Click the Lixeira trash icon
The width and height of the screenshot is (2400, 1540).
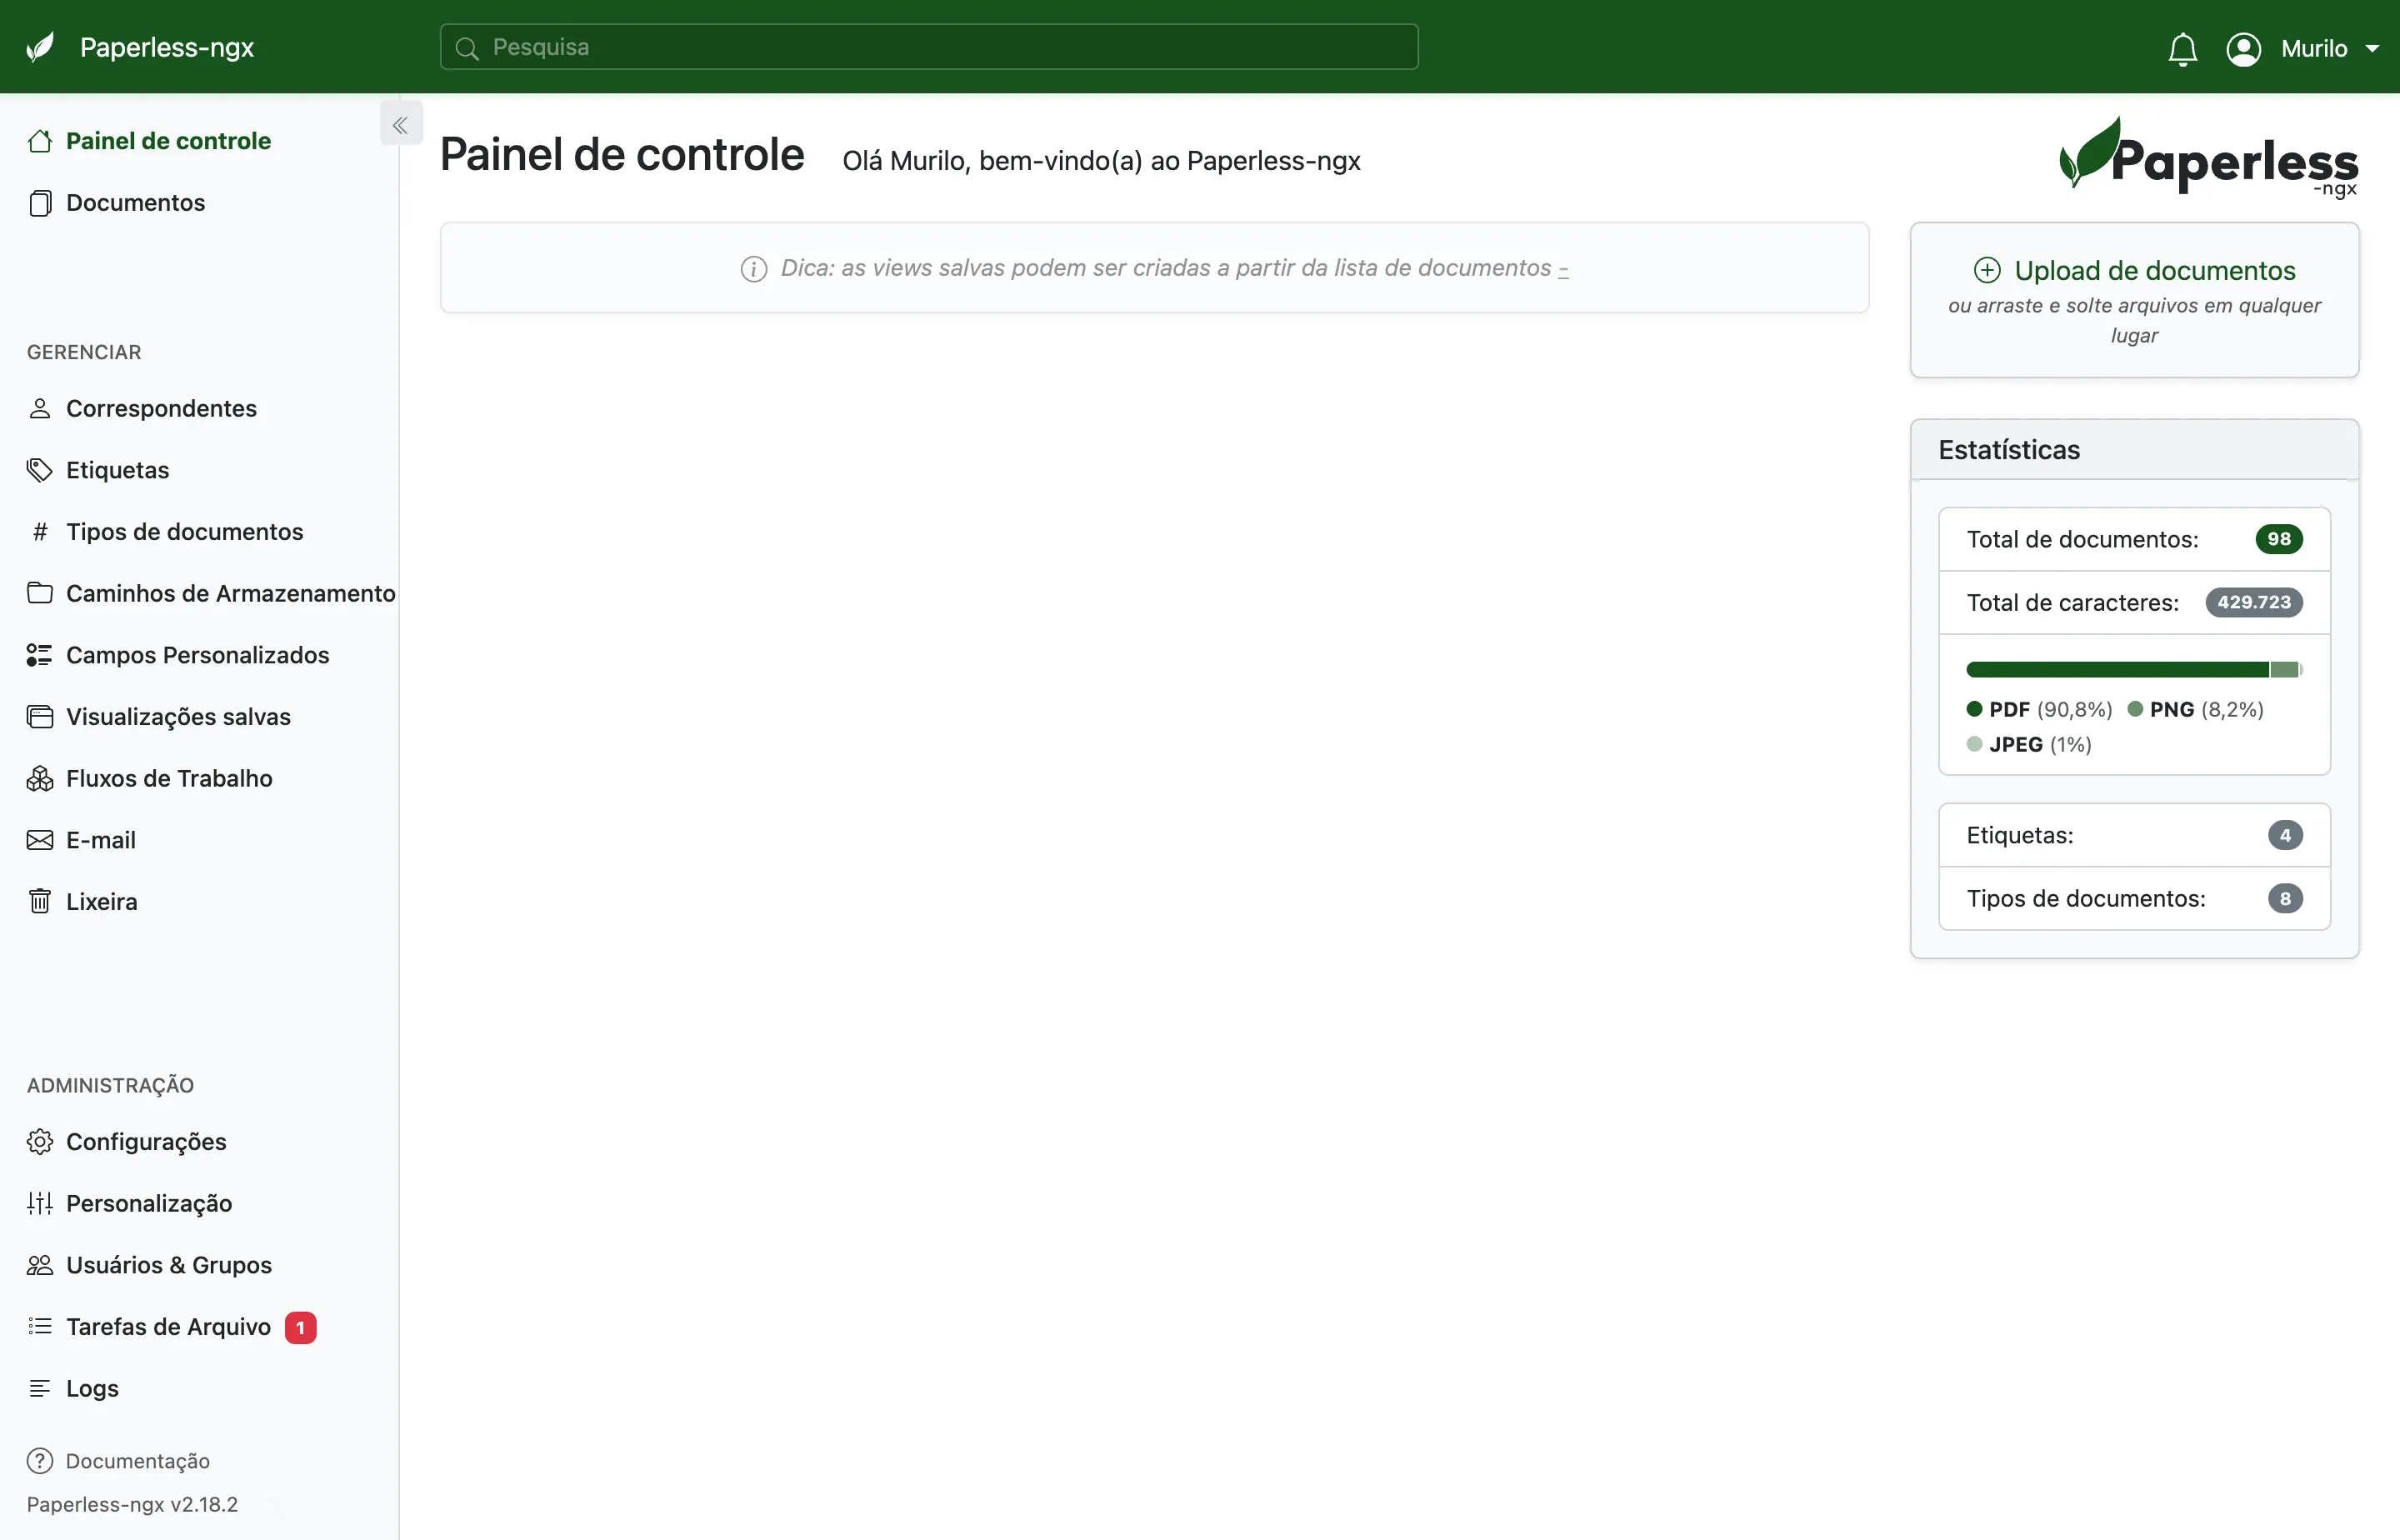[x=40, y=901]
